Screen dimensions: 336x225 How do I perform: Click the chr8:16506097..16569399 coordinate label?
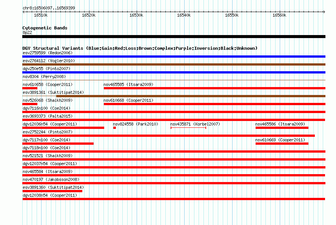click(x=49, y=8)
